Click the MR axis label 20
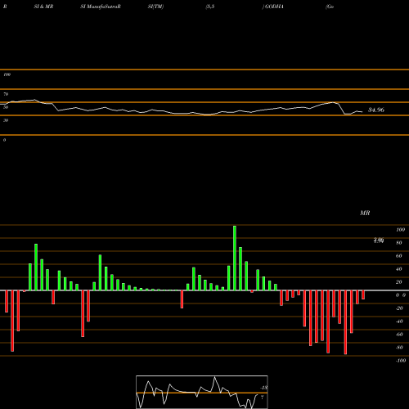409x409 pixels. coord(399,282)
